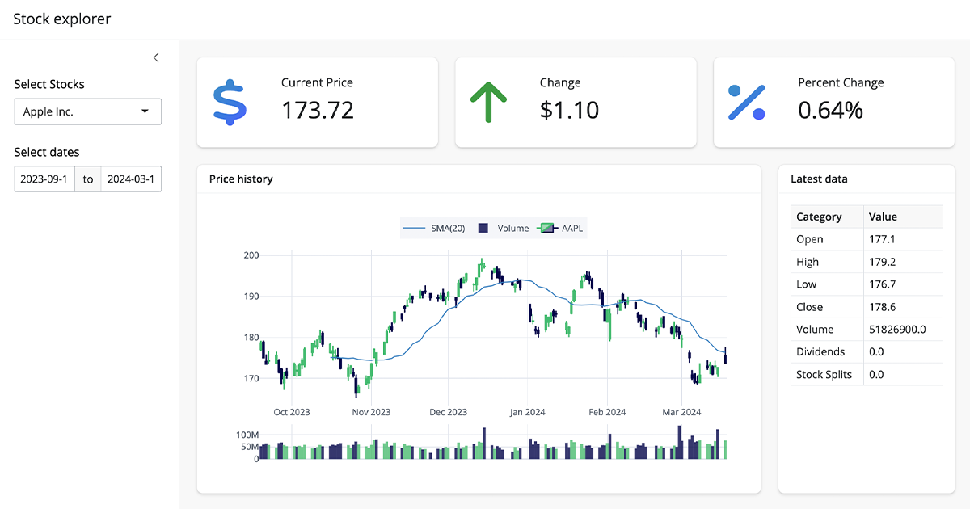The width and height of the screenshot is (970, 509).
Task: Click the blue dollar sign icon
Action: [230, 103]
